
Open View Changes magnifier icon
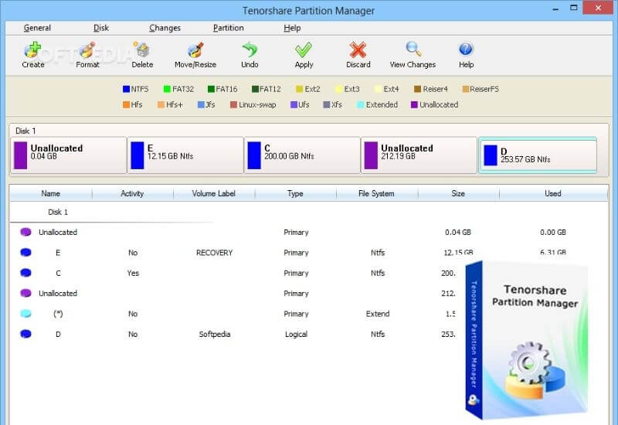[413, 51]
